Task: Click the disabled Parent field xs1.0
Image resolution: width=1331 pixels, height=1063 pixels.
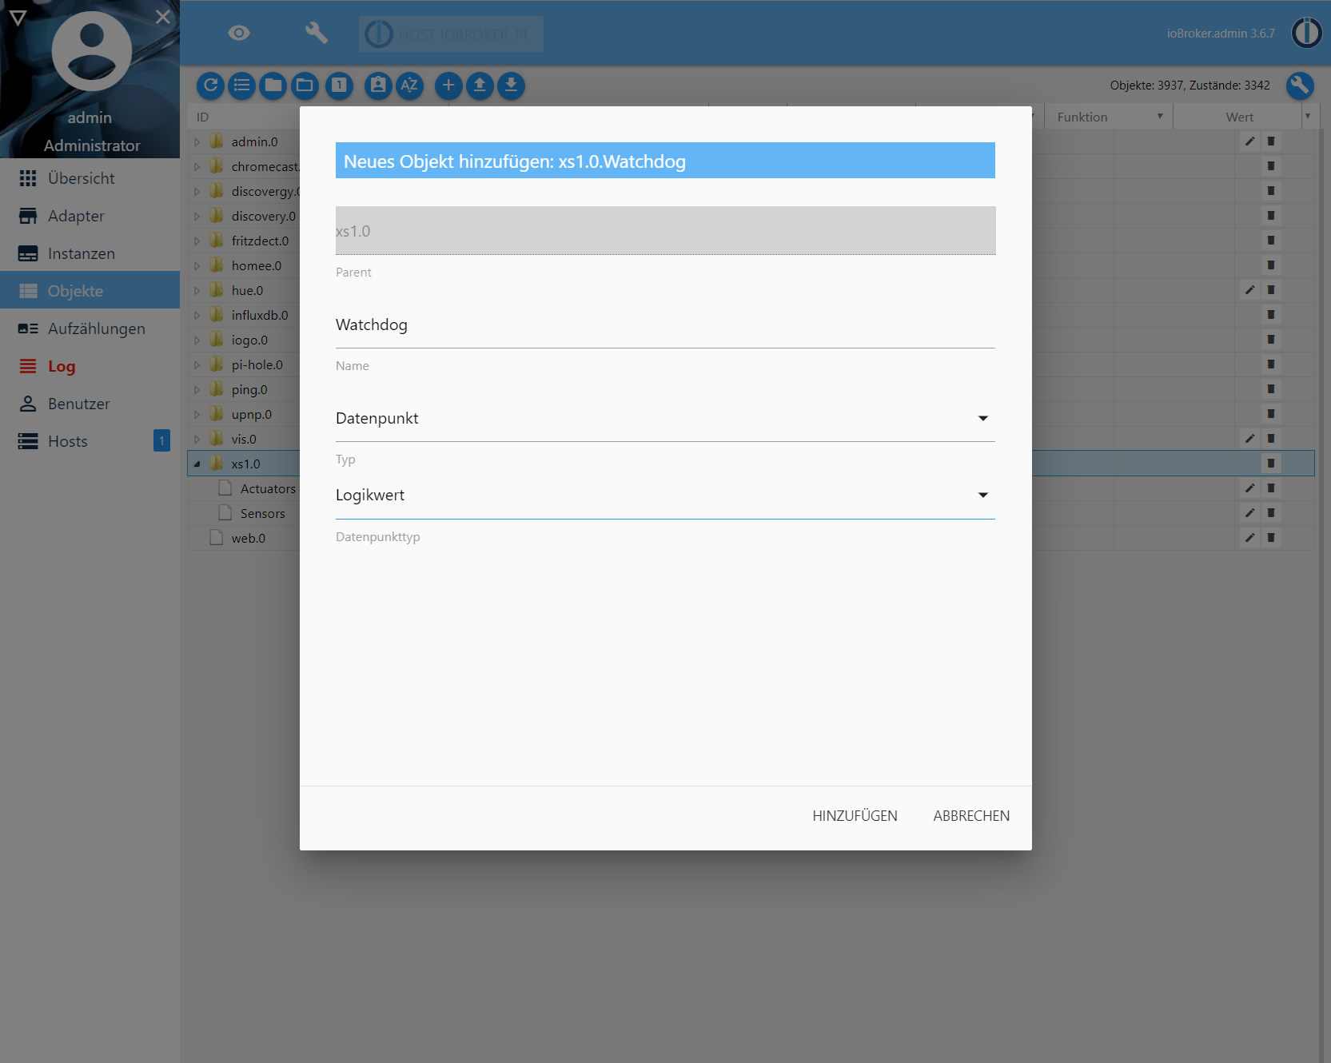Action: 665,231
